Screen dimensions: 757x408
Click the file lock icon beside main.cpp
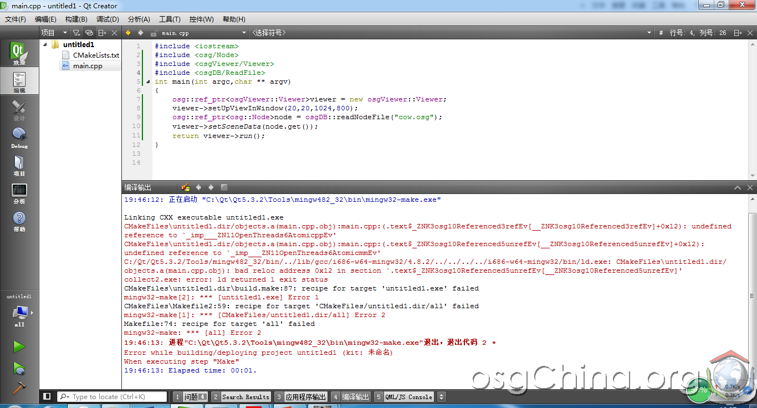point(154,33)
